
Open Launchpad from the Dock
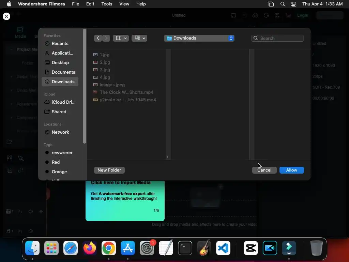coord(51,248)
